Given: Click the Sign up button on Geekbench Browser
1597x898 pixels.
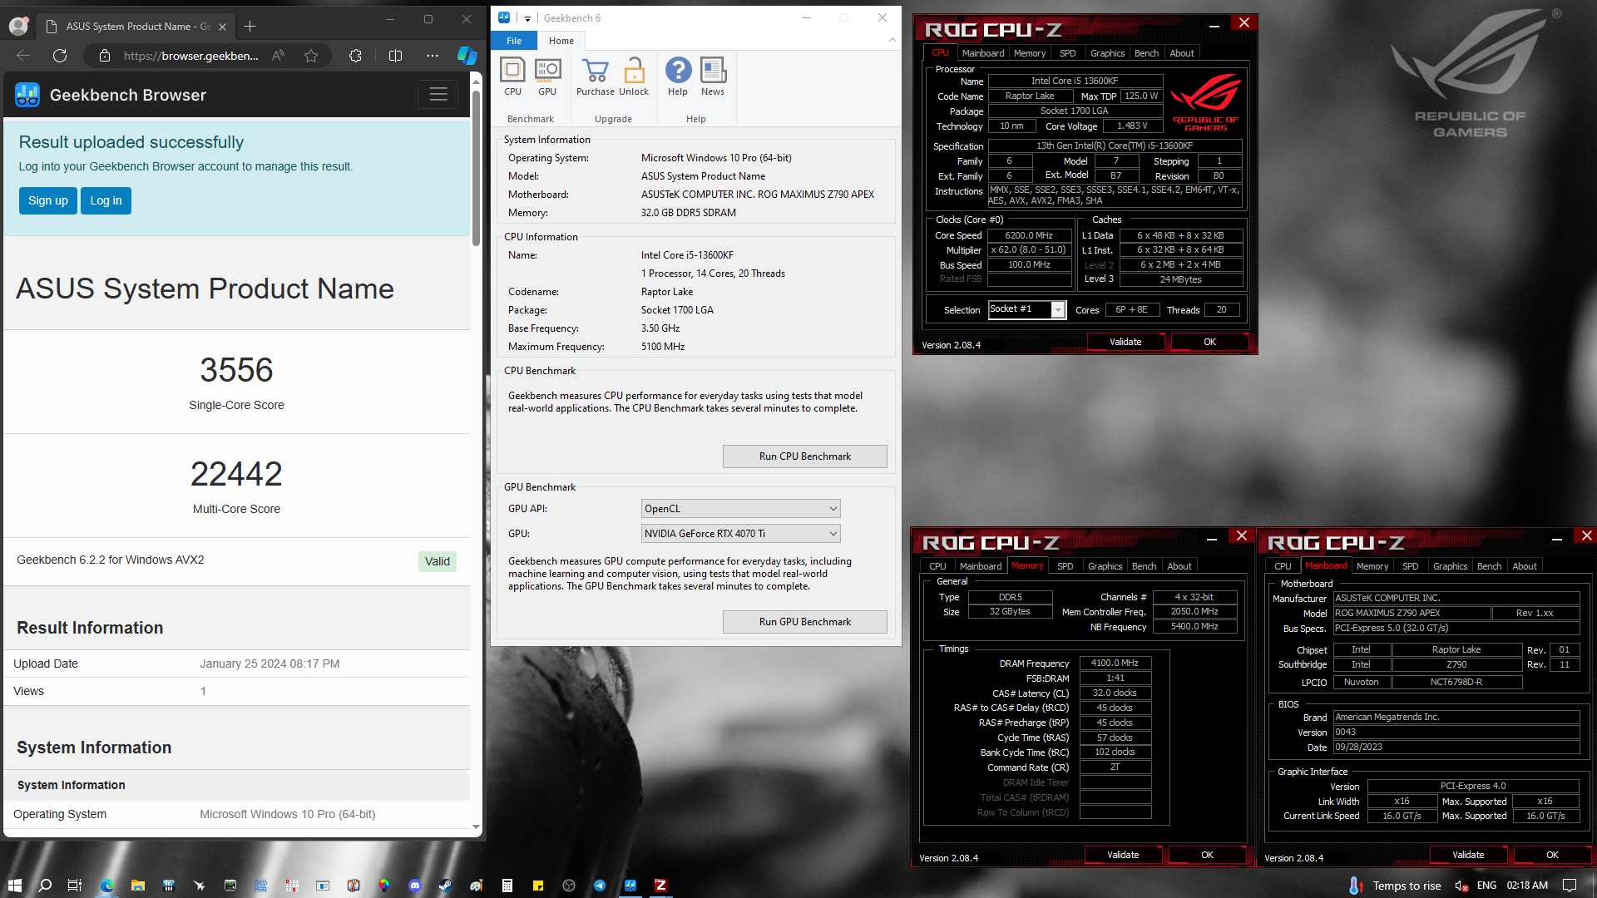Looking at the screenshot, I should 48,200.
